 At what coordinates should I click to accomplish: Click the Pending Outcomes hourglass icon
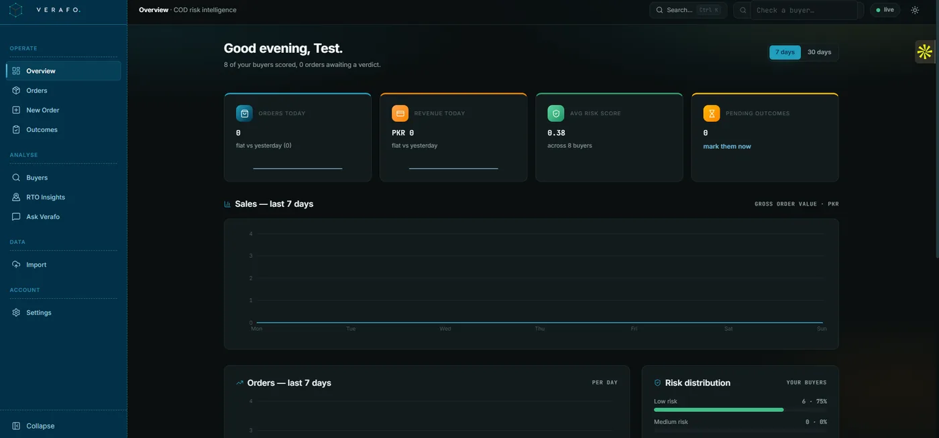(712, 113)
